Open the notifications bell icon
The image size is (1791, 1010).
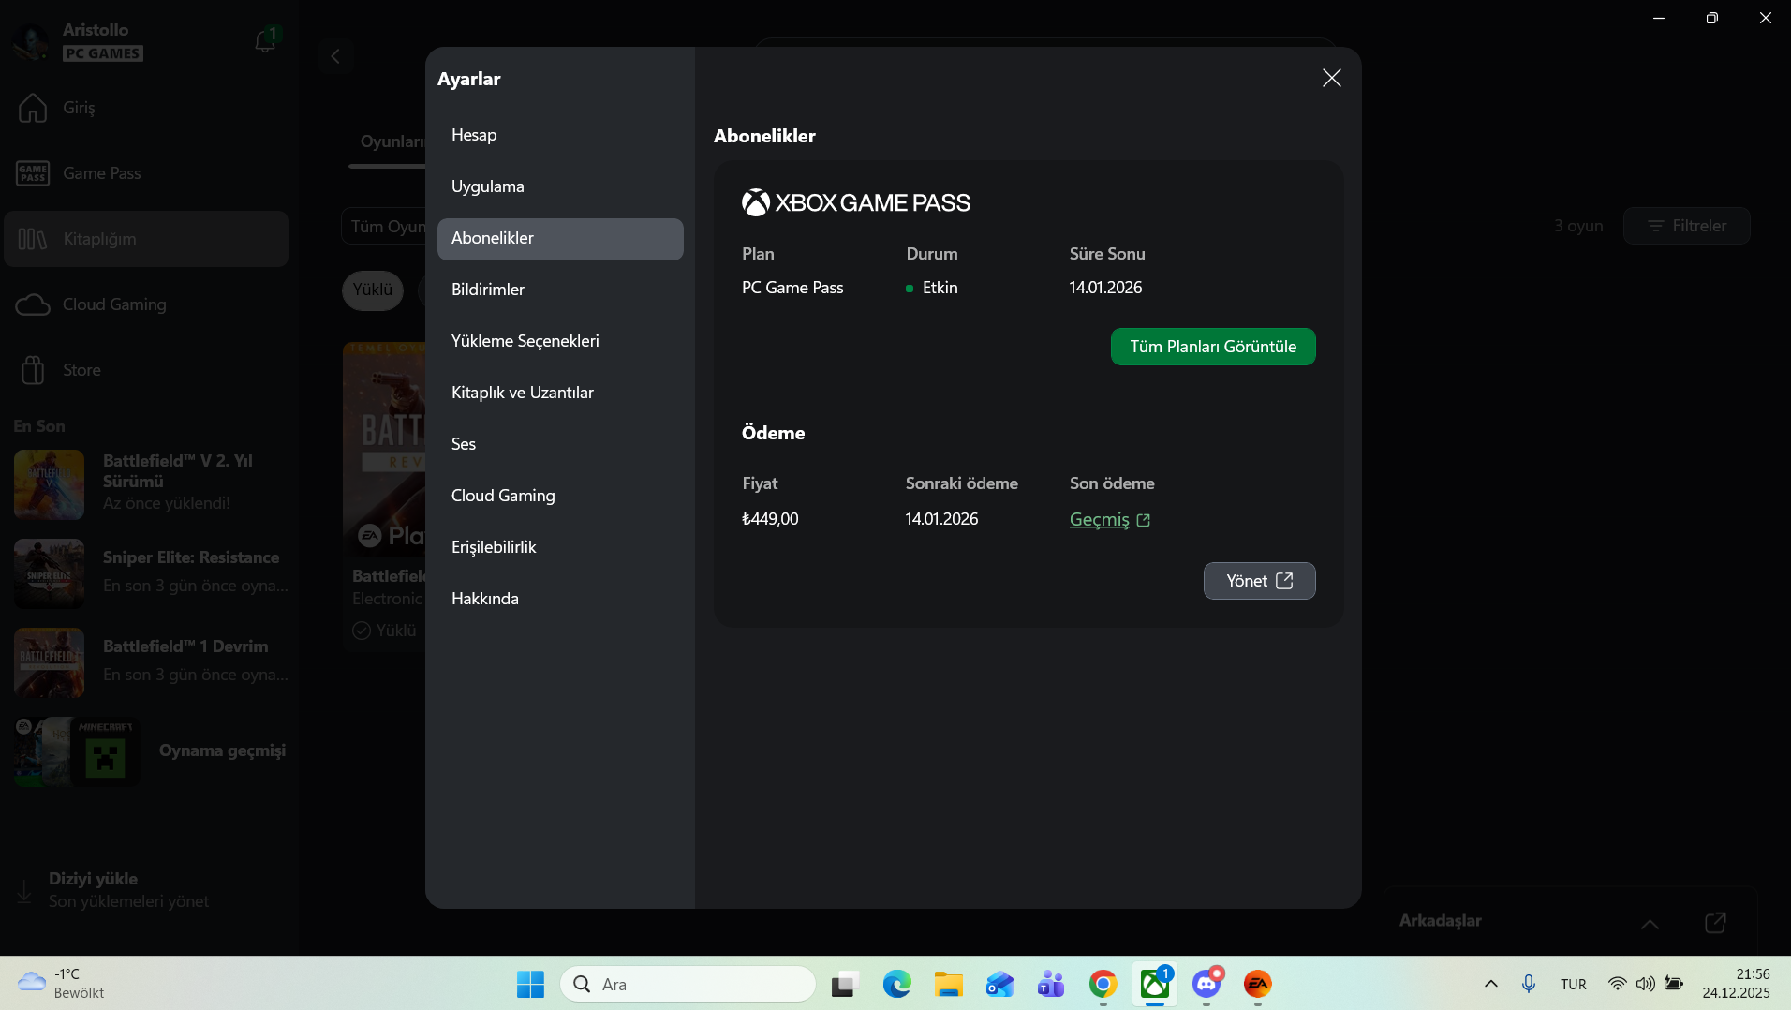265,40
